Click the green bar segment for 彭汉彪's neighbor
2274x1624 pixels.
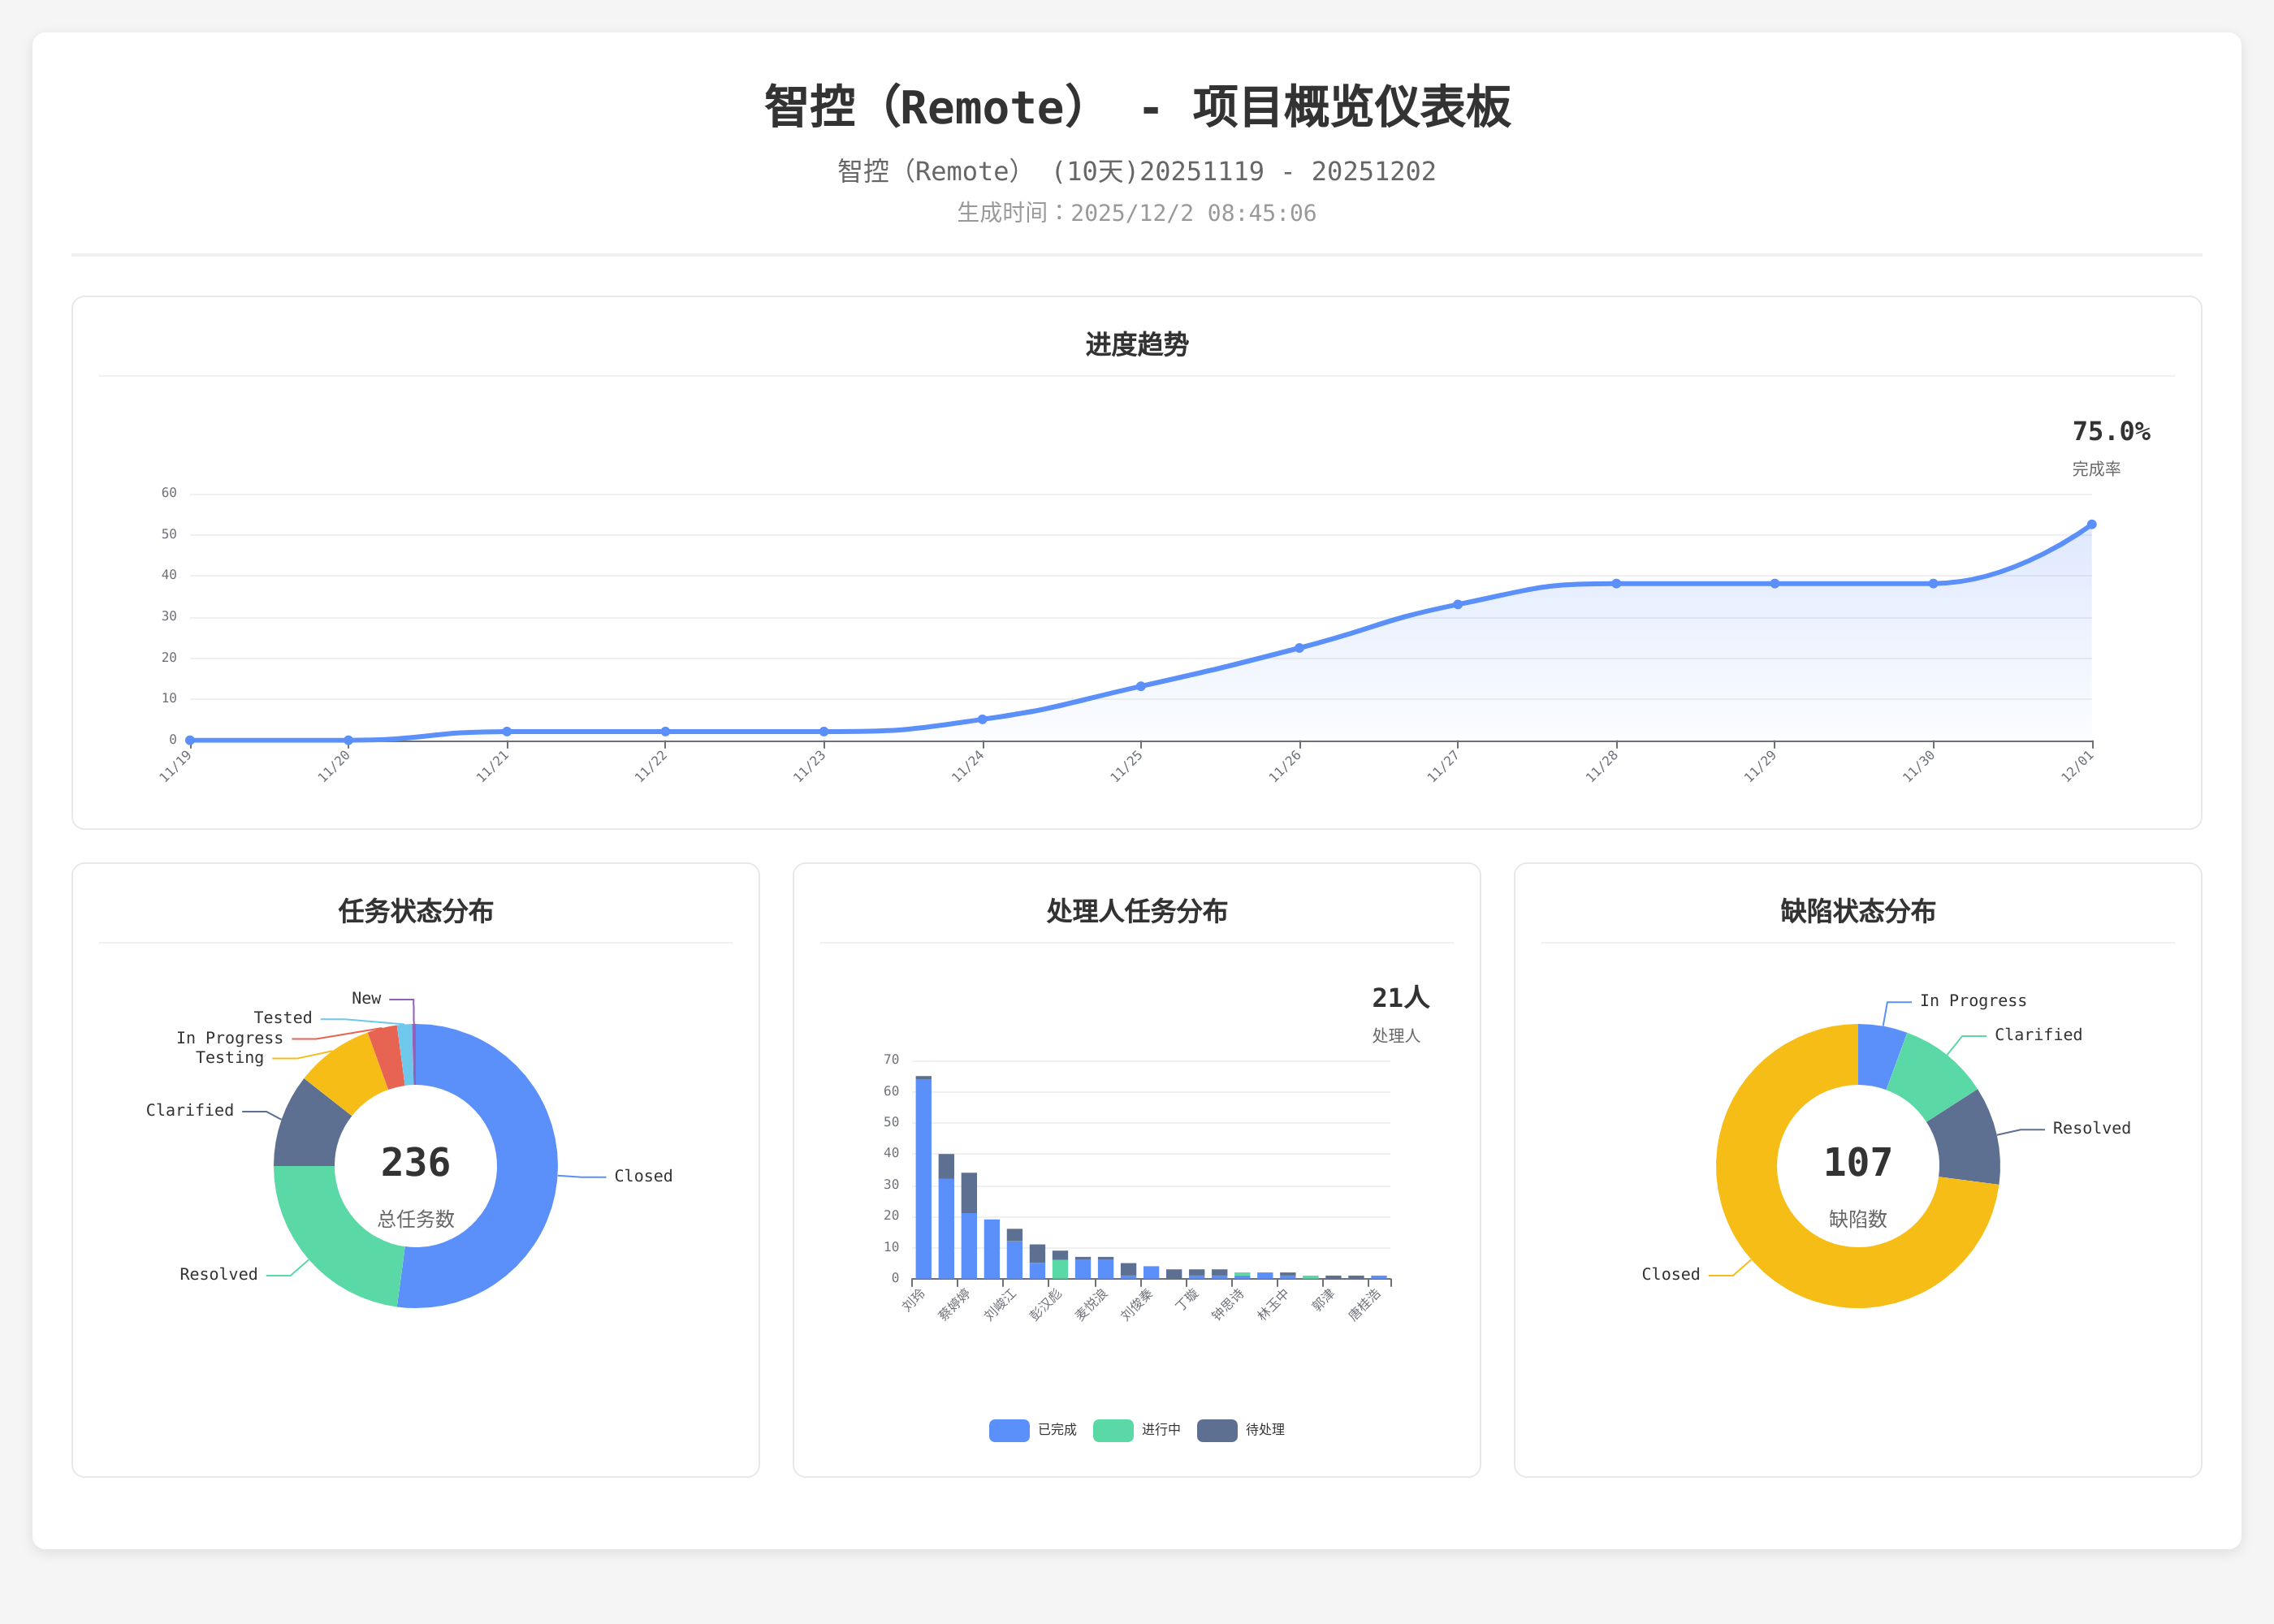coord(1060,1269)
